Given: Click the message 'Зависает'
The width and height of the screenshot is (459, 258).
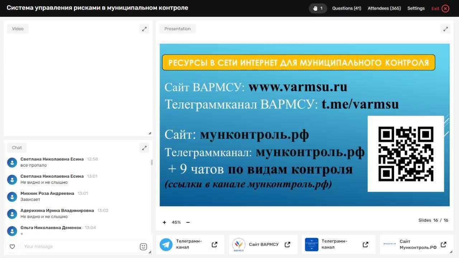Looking at the screenshot, I should 30,200.
